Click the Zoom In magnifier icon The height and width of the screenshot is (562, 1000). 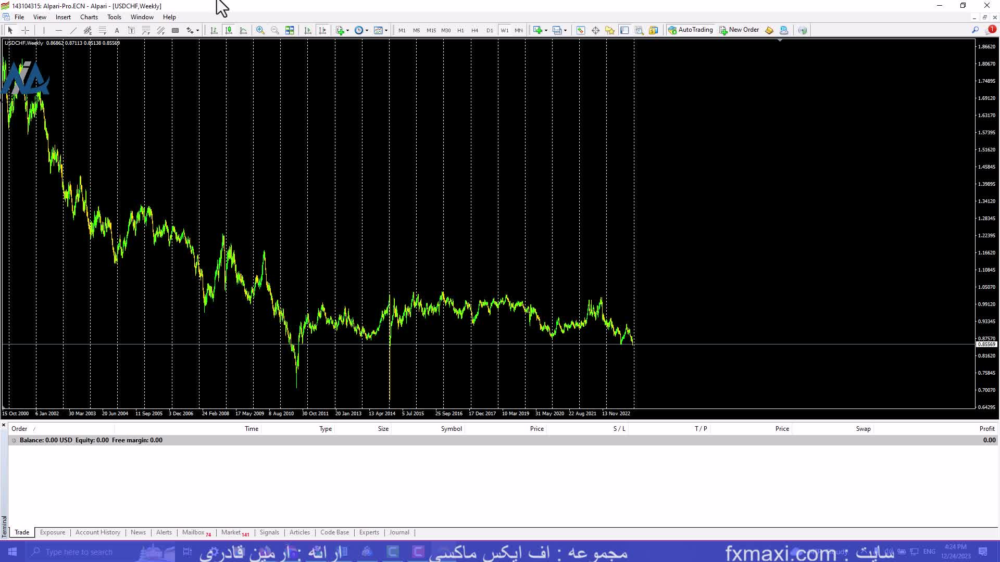260,30
